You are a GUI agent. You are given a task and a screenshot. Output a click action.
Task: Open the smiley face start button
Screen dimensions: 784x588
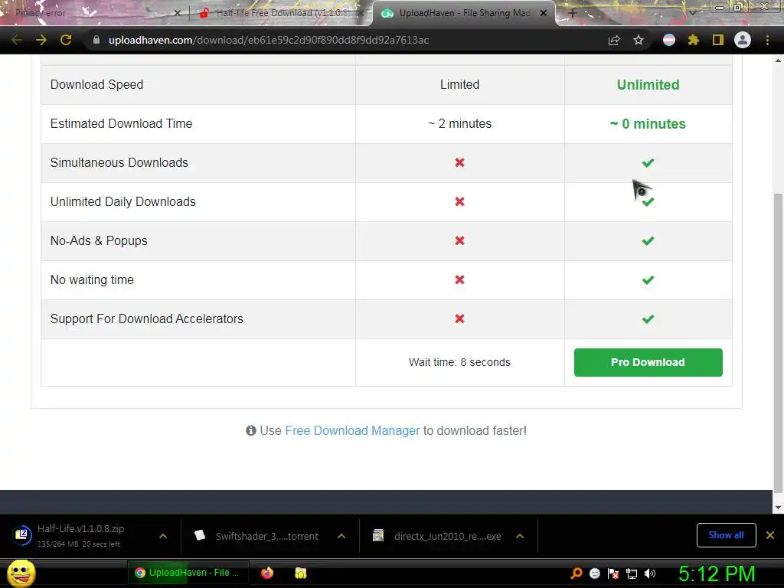pyautogui.click(x=21, y=573)
